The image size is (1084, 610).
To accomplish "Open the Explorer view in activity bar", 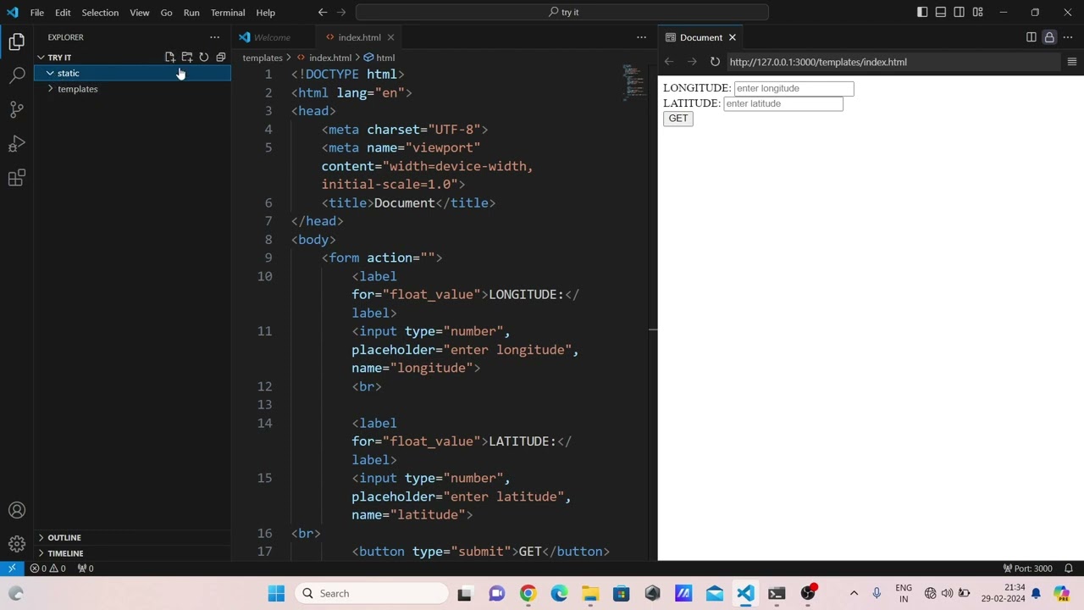I will (17, 41).
